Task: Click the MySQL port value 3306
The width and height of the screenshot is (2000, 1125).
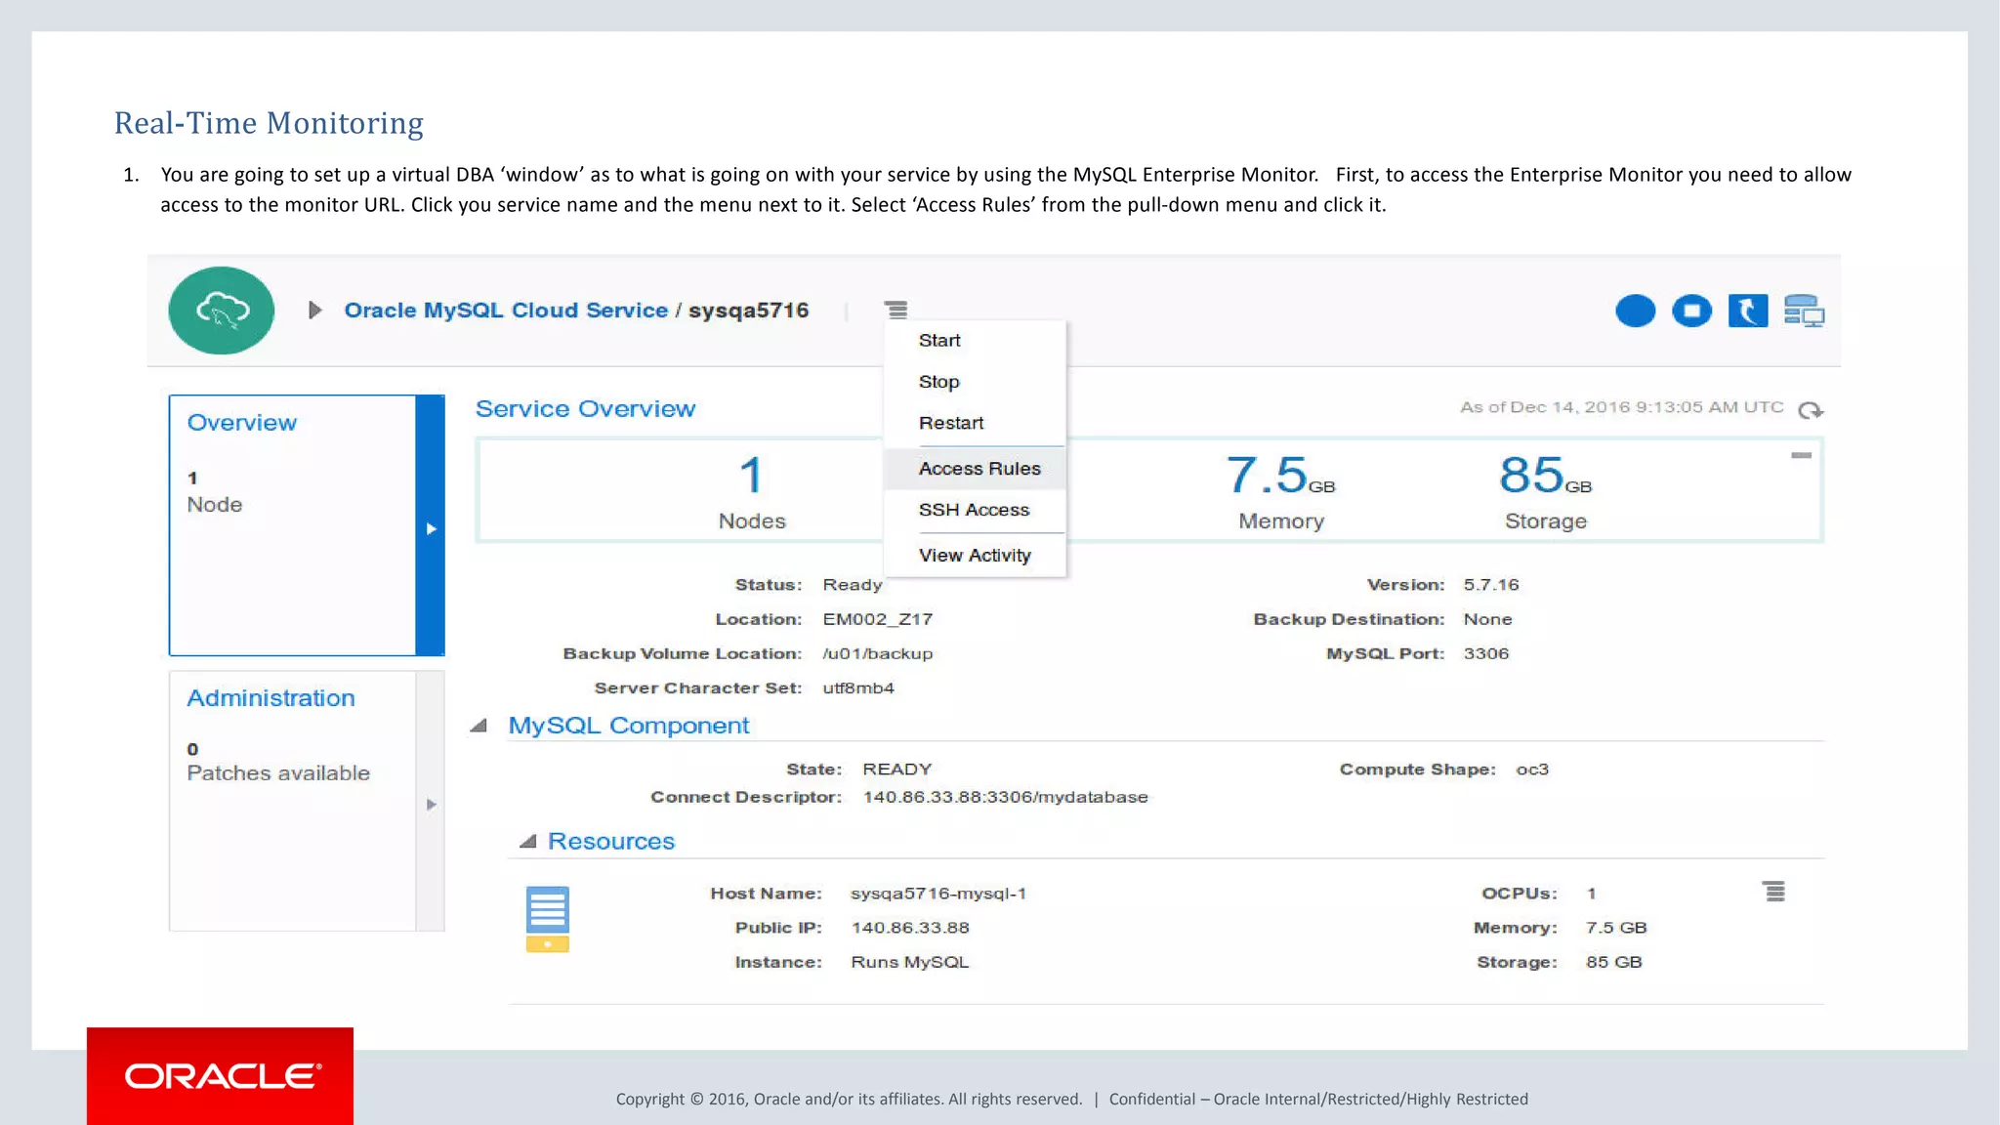Action: (1486, 653)
